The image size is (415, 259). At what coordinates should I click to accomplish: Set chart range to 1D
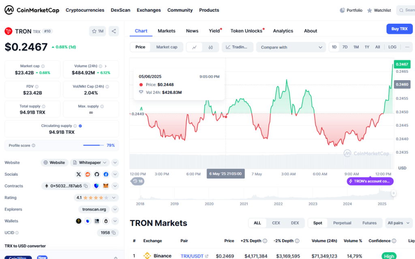click(334, 47)
